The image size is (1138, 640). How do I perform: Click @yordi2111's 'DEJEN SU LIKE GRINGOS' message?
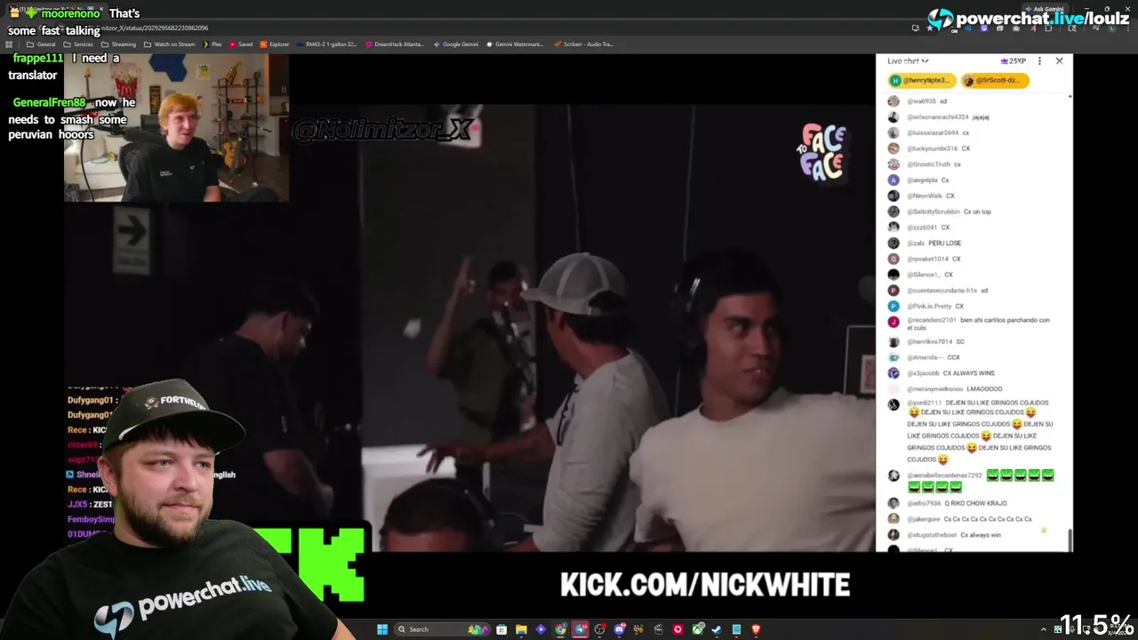[x=980, y=431]
